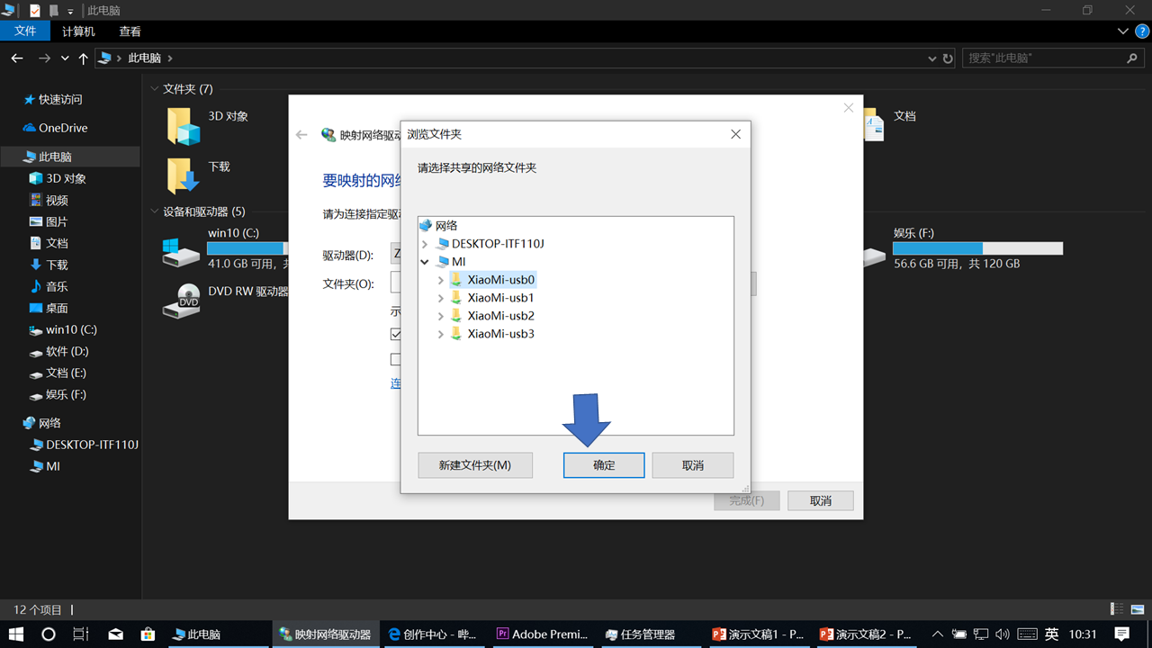Viewport: 1152px width, 648px height.
Task: Click the New Folder icon in the title bar
Action: [x=53, y=10]
